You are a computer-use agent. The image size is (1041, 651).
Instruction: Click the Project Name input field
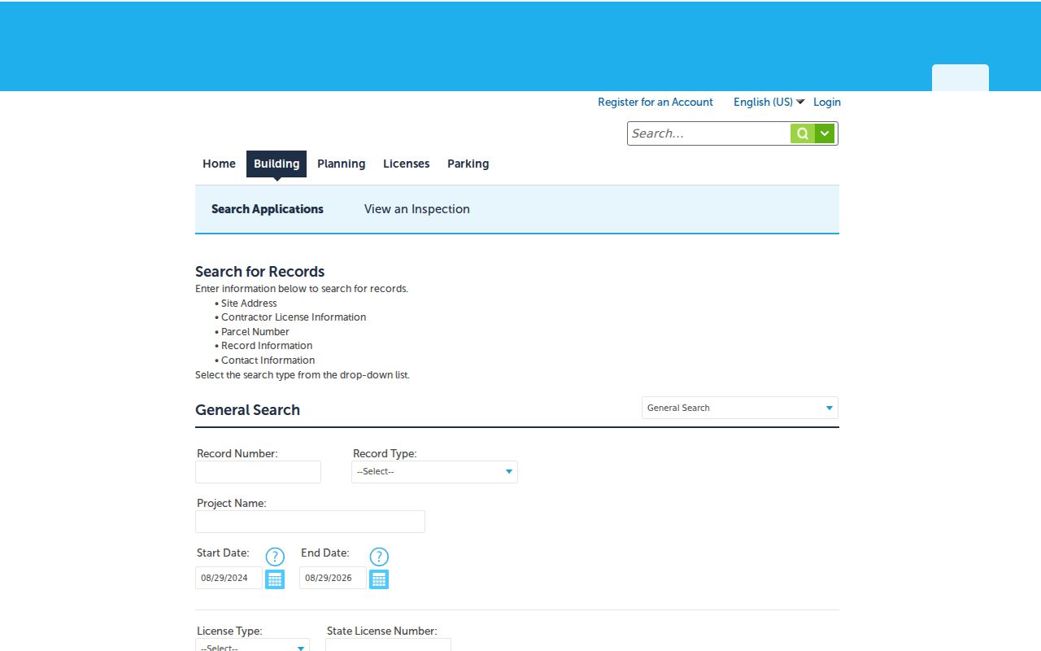tap(310, 522)
